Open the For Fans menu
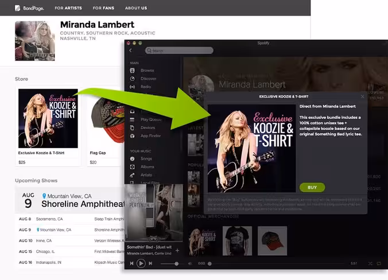Image resolution: width=388 pixels, height=280 pixels. [103, 8]
